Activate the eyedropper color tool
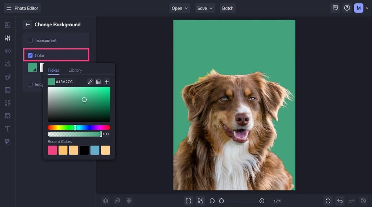Image resolution: width=372 pixels, height=207 pixels. pos(90,82)
